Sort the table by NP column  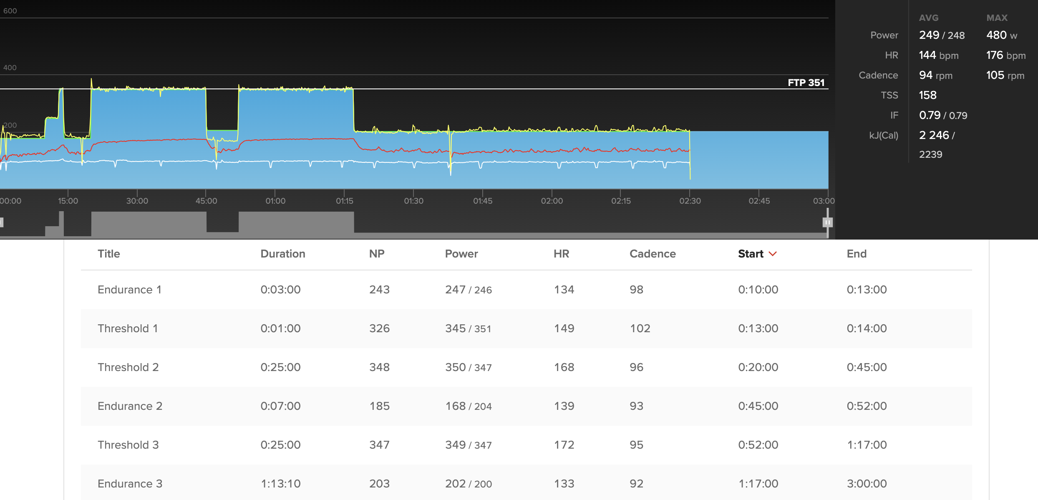tap(376, 254)
